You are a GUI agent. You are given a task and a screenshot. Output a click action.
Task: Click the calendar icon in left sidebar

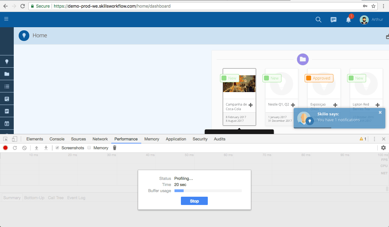coord(7,124)
